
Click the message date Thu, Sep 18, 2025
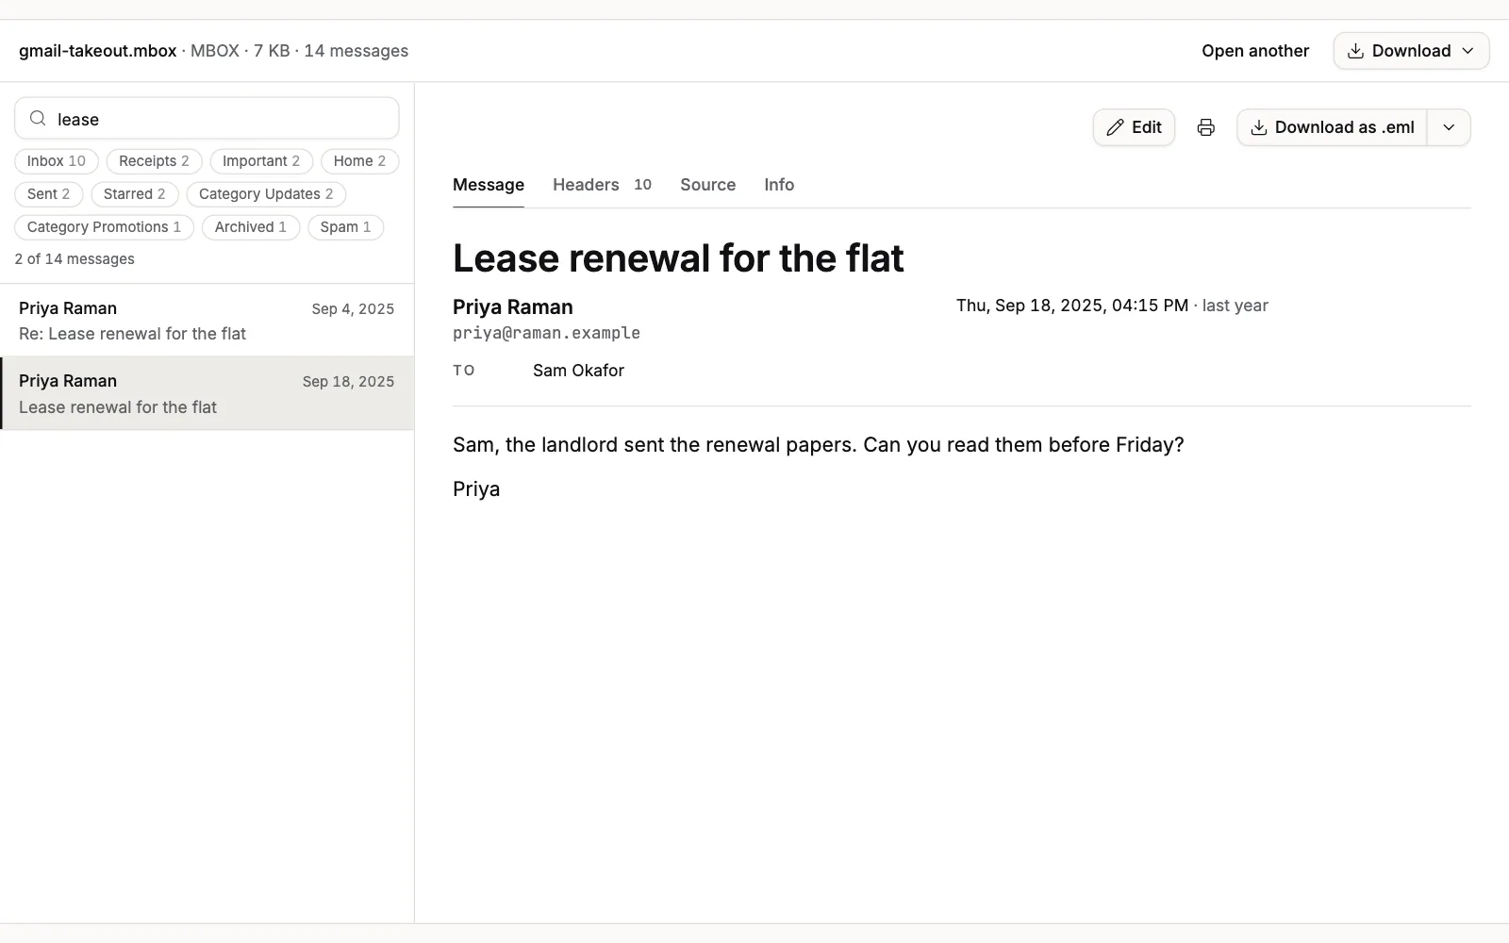tap(1072, 306)
